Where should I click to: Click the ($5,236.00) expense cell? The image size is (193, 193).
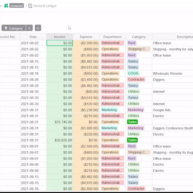[x=86, y=110]
